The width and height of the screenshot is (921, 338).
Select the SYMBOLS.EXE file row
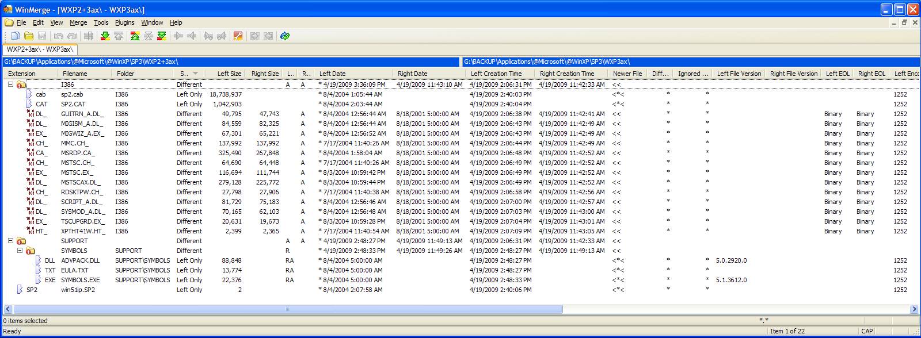[461, 280]
